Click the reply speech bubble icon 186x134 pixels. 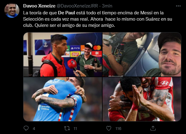(x=26, y=128)
